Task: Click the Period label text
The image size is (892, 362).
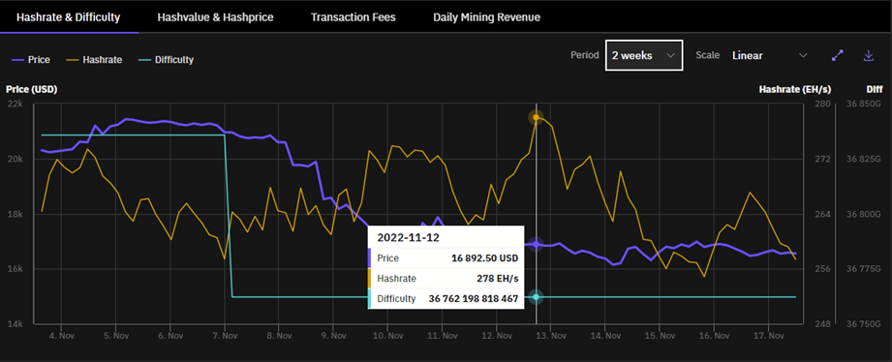Action: 585,55
